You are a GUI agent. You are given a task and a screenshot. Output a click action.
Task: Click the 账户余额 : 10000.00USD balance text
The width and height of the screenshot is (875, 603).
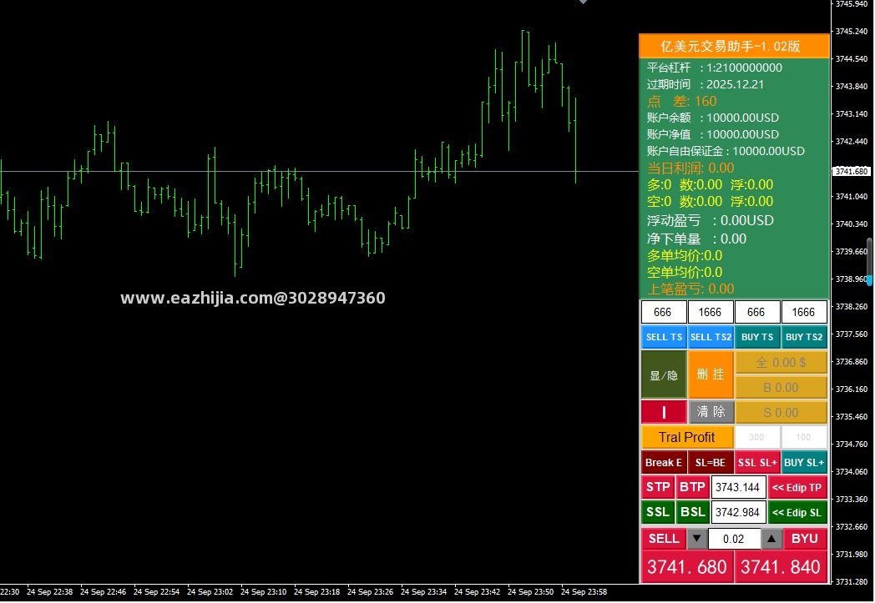713,118
